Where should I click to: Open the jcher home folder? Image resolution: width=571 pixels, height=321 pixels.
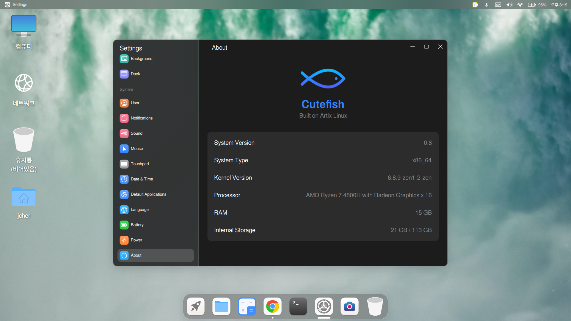click(x=24, y=203)
